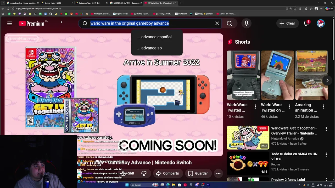Clear the search text with the X
This screenshot has width=335, height=188.
pyautogui.click(x=217, y=23)
